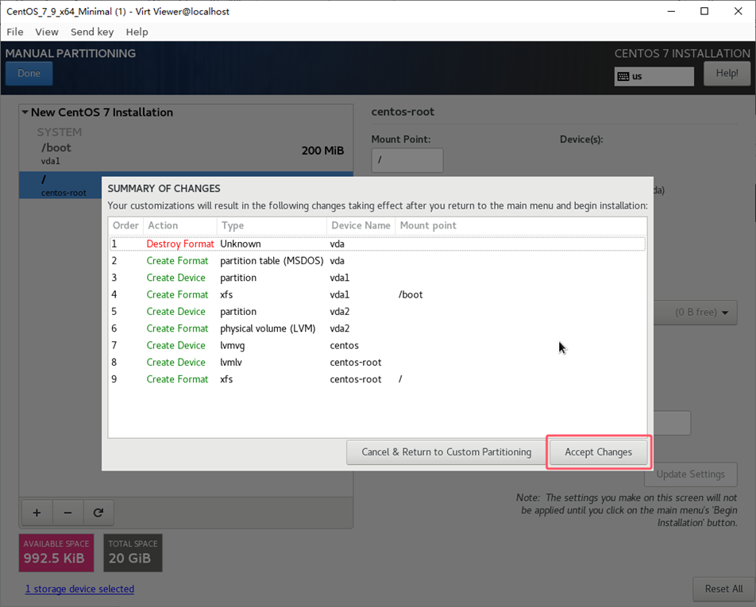Open the '(0 B free)' volume group dropdown
The image size is (756, 607).
tap(696, 312)
